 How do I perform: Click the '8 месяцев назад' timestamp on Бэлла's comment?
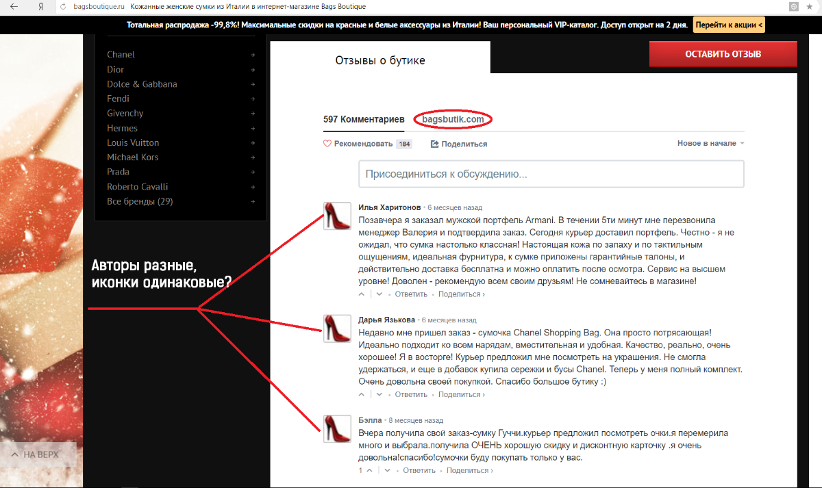coord(416,420)
